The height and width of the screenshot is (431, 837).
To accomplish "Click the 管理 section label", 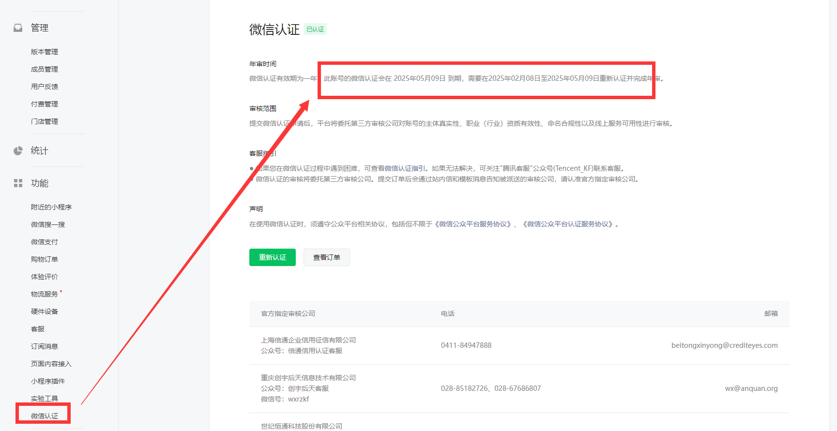I will [x=40, y=28].
